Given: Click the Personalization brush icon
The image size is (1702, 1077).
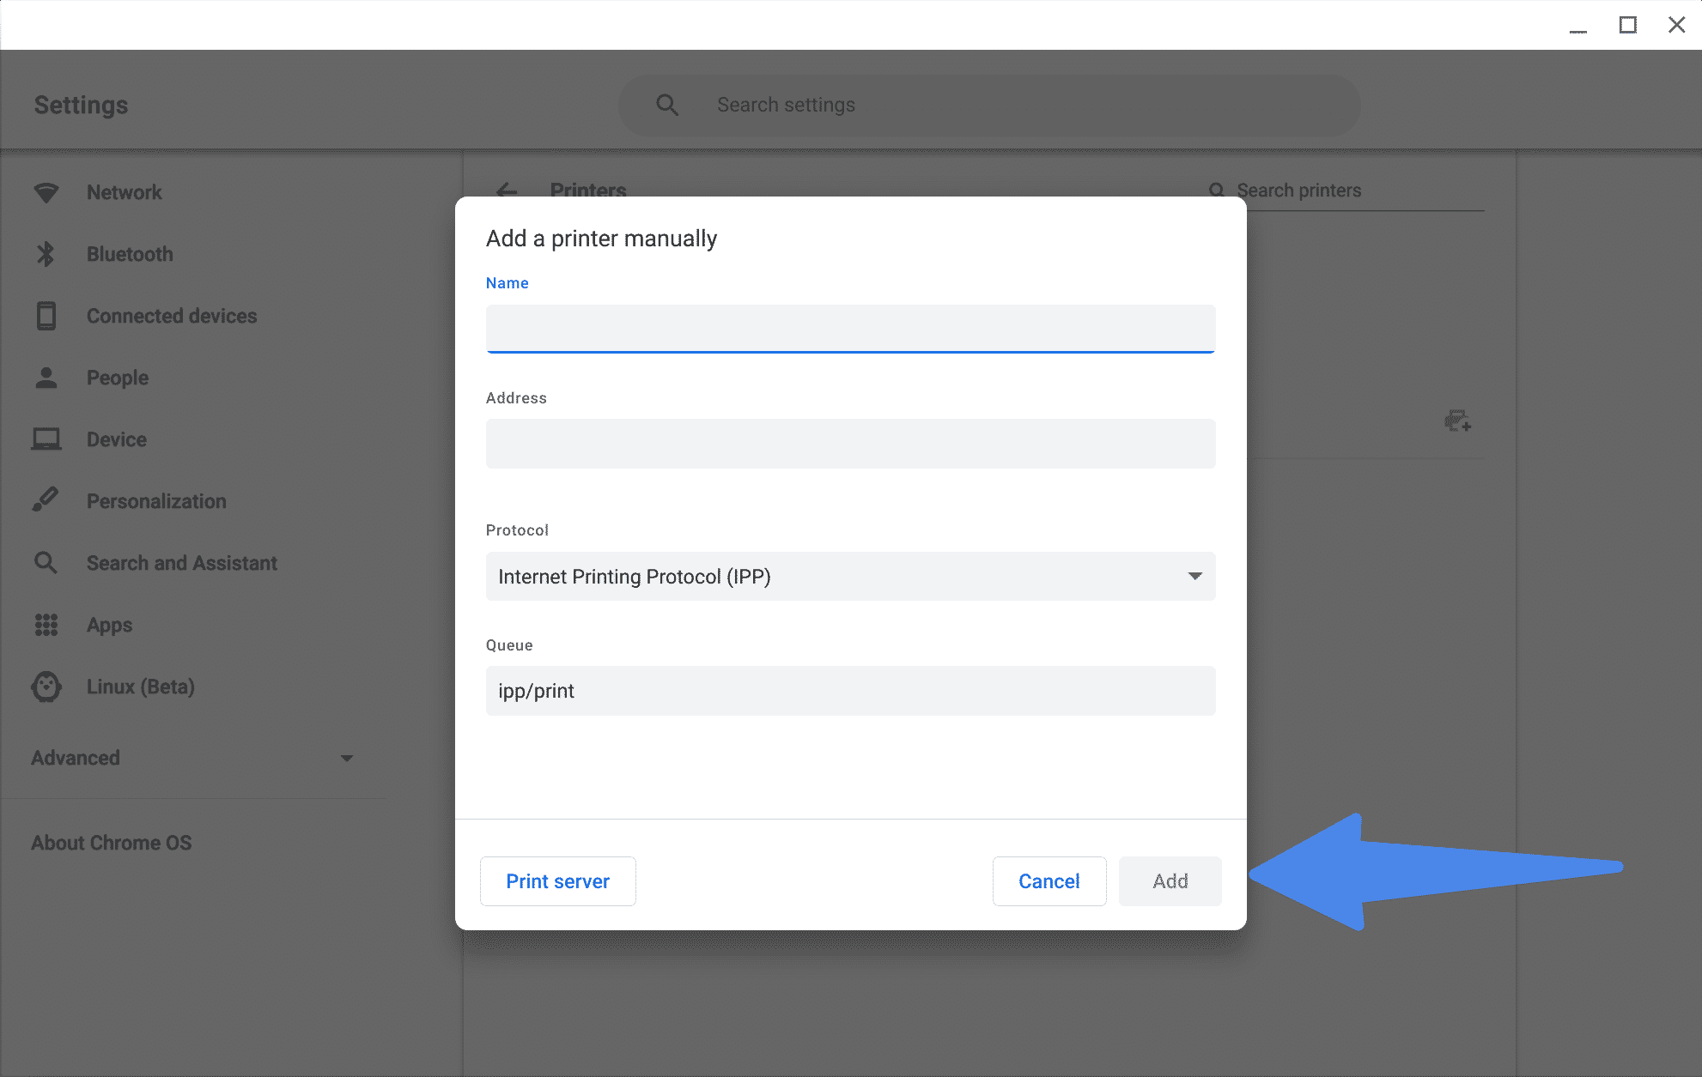Looking at the screenshot, I should pyautogui.click(x=46, y=499).
